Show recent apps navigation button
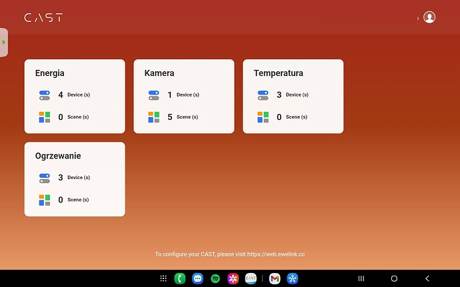This screenshot has width=460, height=287. pos(361,278)
